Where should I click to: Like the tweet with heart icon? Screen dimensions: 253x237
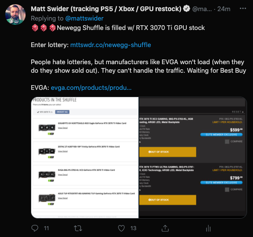pyautogui.click(x=121, y=228)
